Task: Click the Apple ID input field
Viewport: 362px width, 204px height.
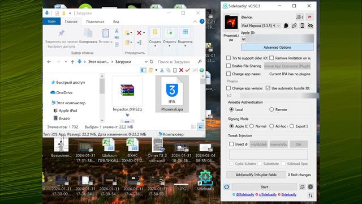Action: coord(277,39)
